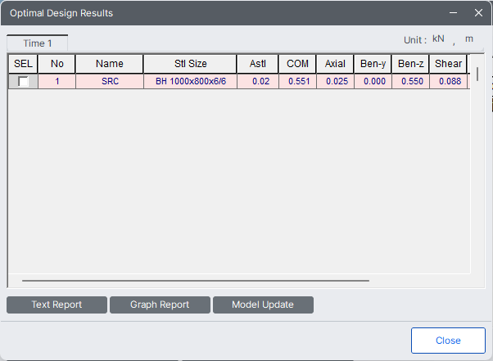Screen dimensions: 493x361
Task: Select the COM value 0.551
Action: (x=297, y=81)
